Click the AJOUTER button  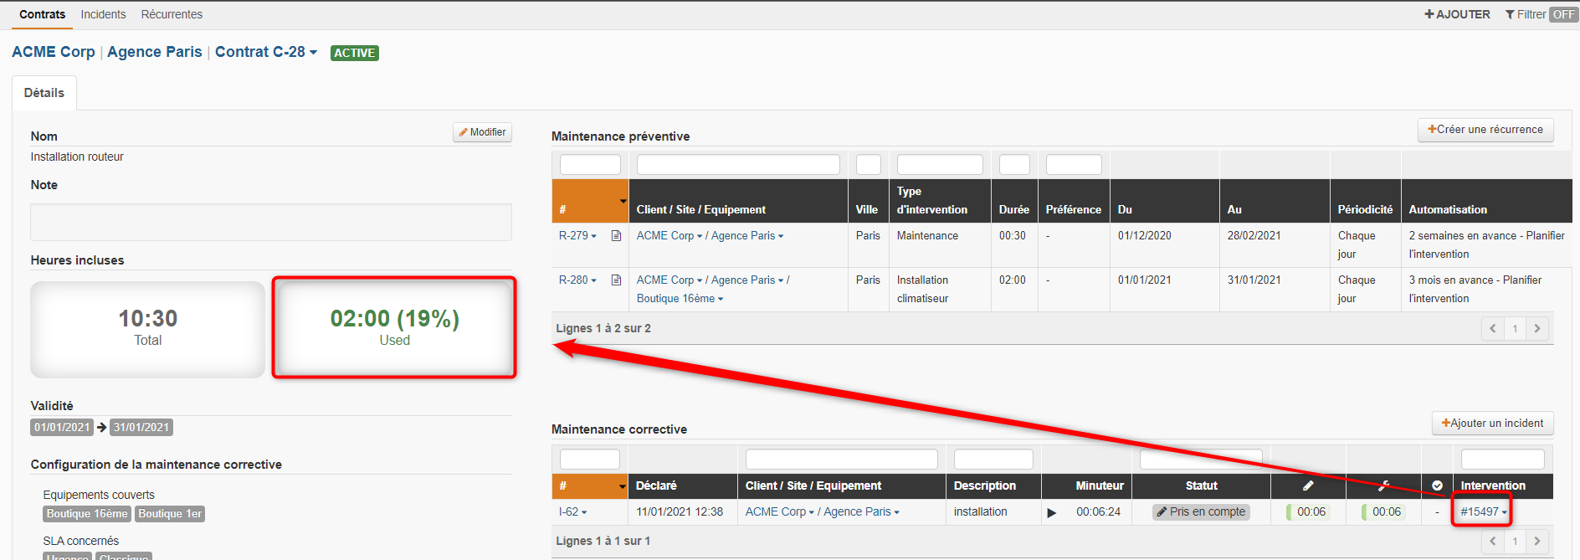(x=1457, y=14)
